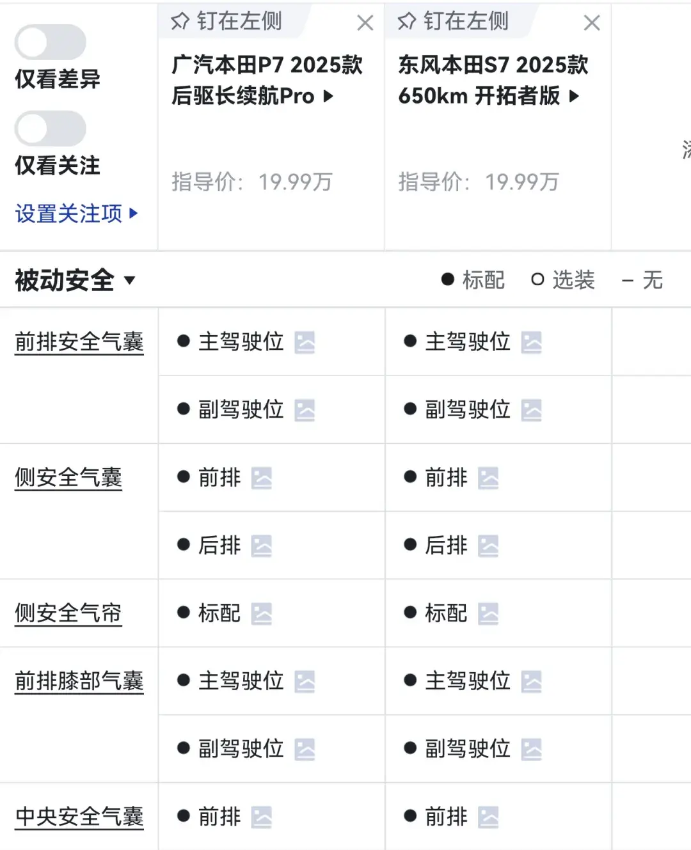
Task: Open S7 侧安全气囊 后排 image icon
Action: click(x=488, y=546)
